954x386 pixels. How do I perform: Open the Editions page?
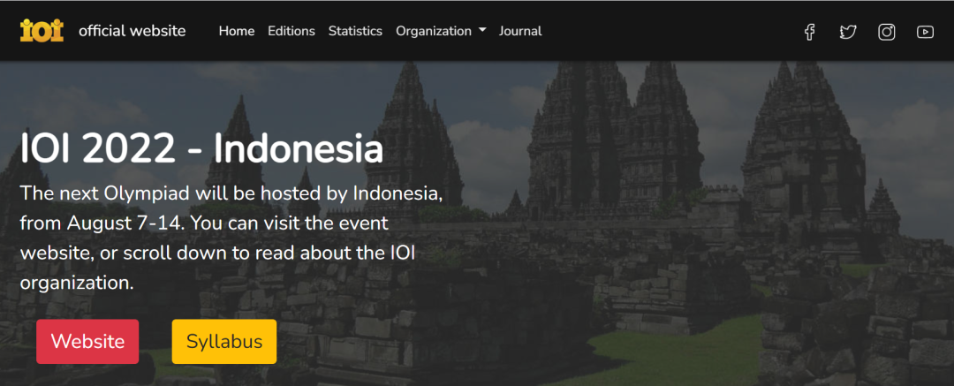291,31
